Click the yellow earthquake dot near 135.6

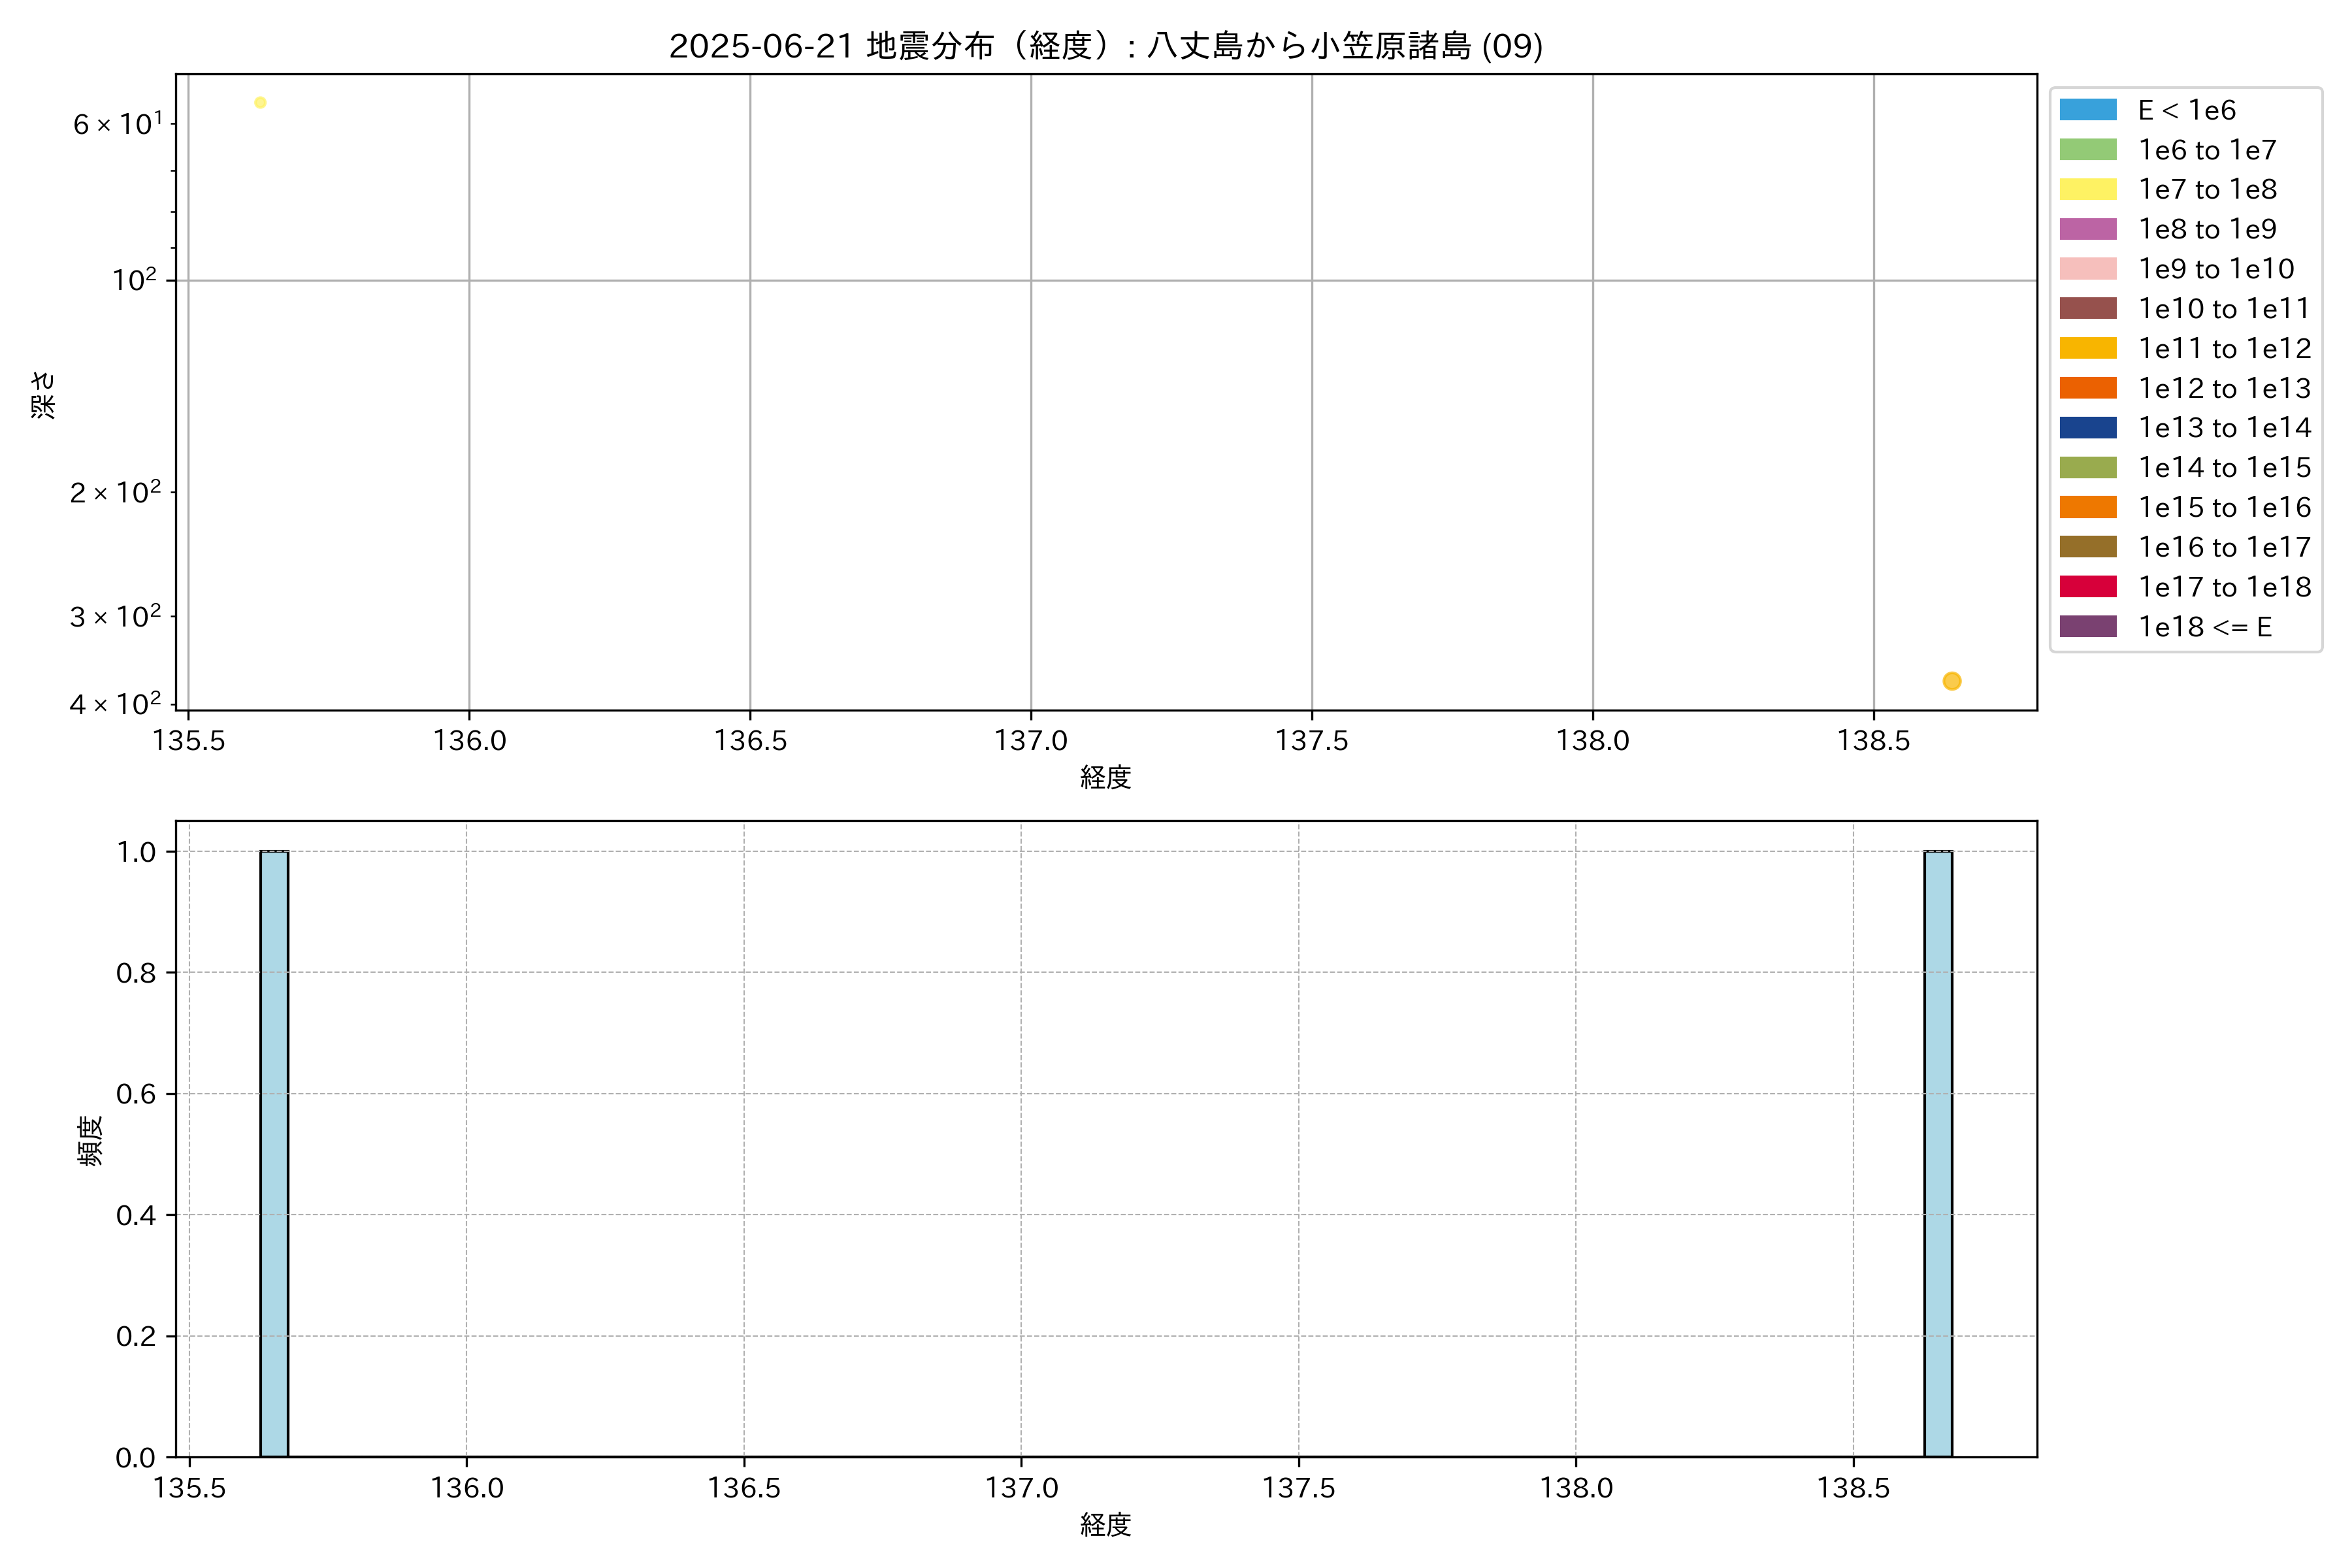click(260, 102)
